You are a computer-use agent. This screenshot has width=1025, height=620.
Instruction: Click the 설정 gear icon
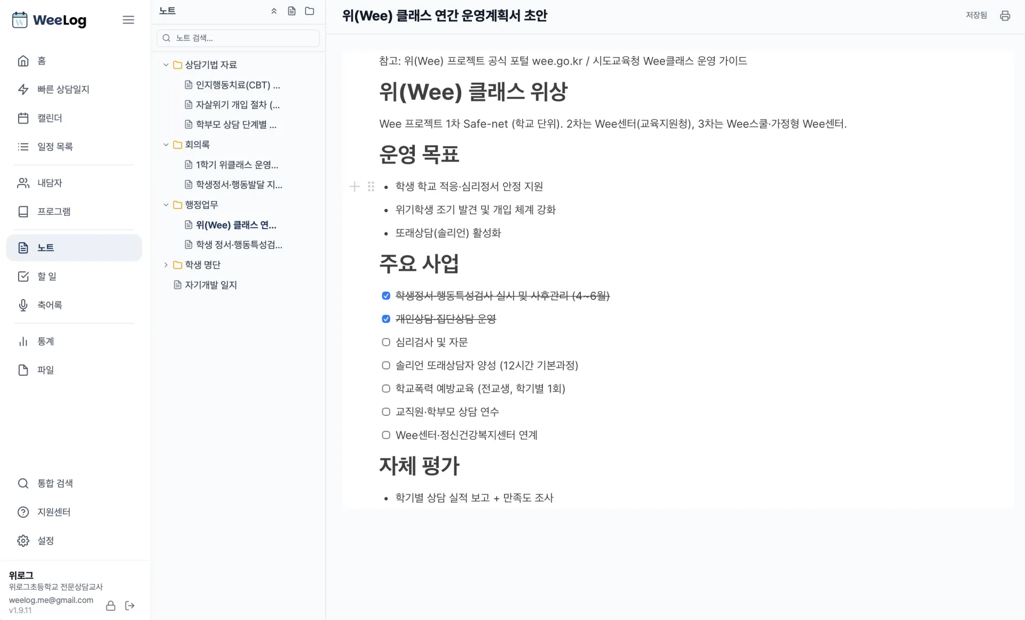click(23, 541)
